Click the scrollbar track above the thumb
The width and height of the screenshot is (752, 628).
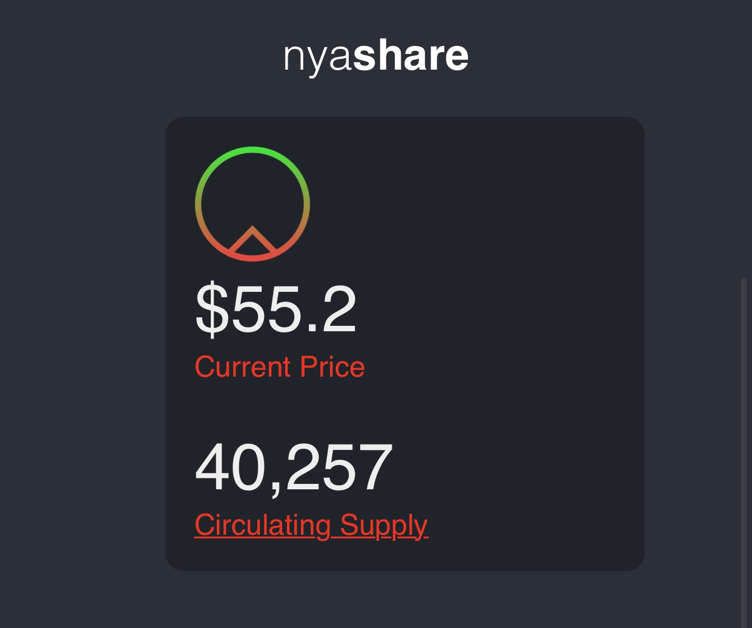(744, 139)
